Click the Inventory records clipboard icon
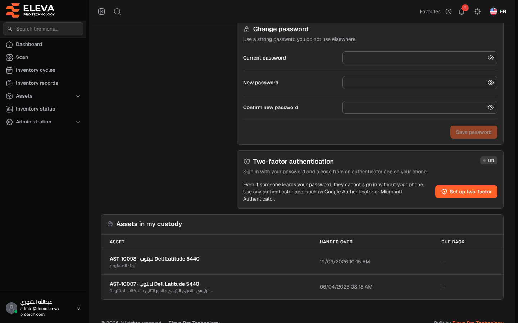 click(9, 83)
